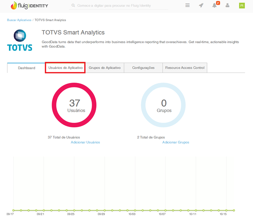The height and width of the screenshot is (216, 253).
Task: Click the chart point at 09/25
Action: pos(74,210)
